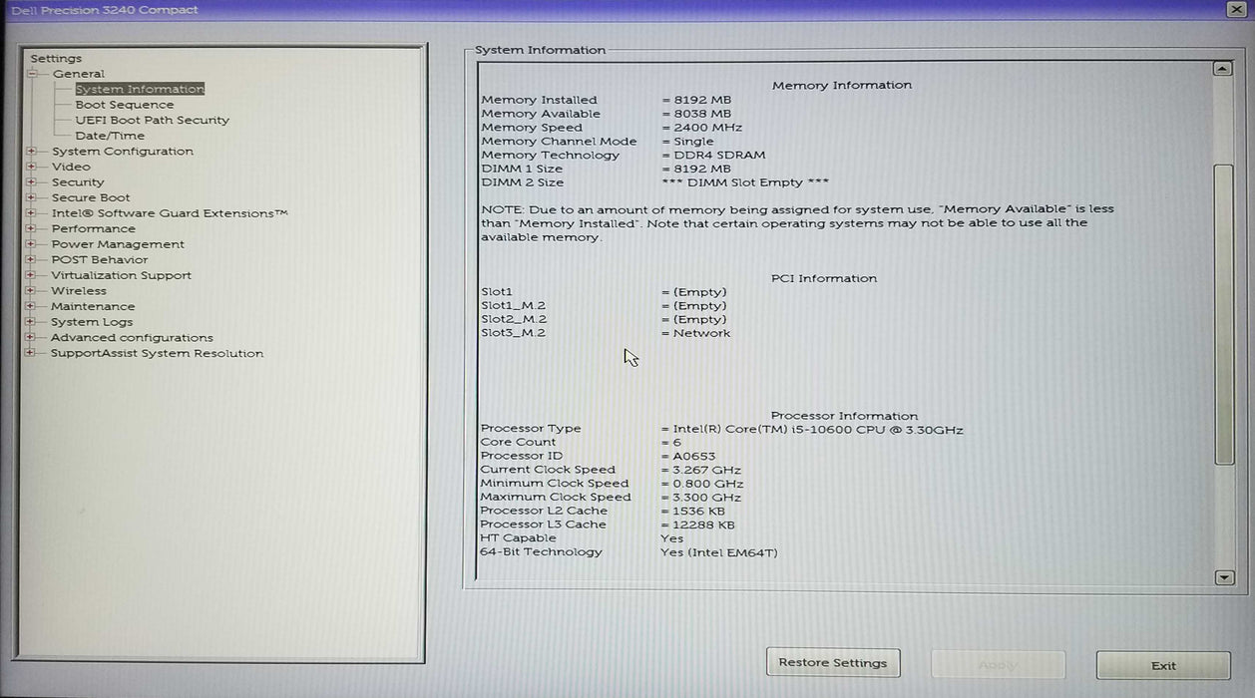Click the scroll down arrow
The image size is (1255, 698).
pyautogui.click(x=1224, y=577)
